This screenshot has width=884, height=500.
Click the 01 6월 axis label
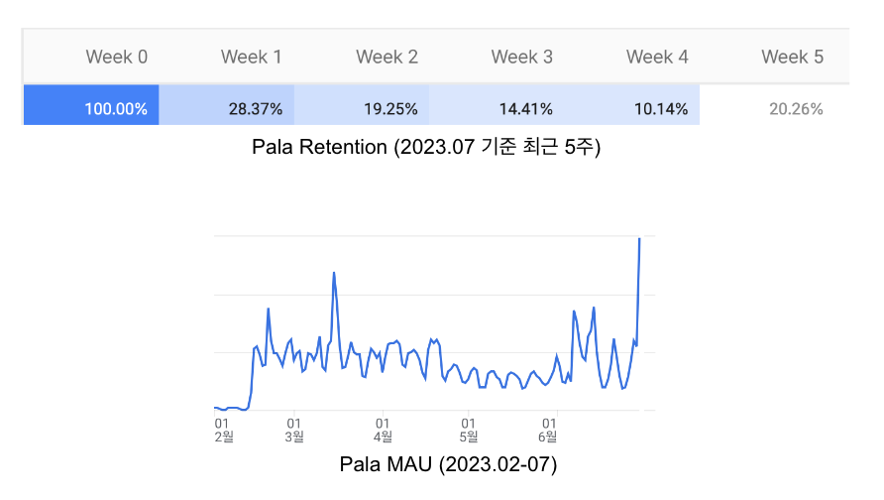[548, 430]
